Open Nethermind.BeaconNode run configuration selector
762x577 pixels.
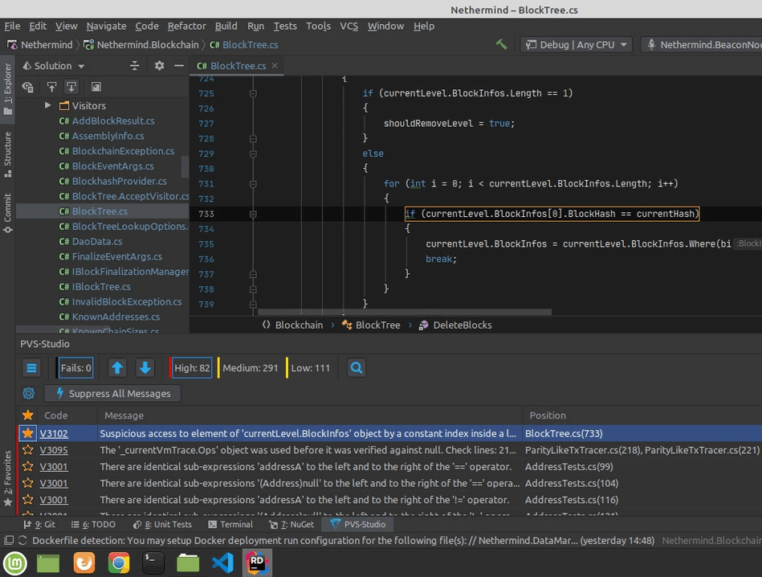(x=702, y=45)
